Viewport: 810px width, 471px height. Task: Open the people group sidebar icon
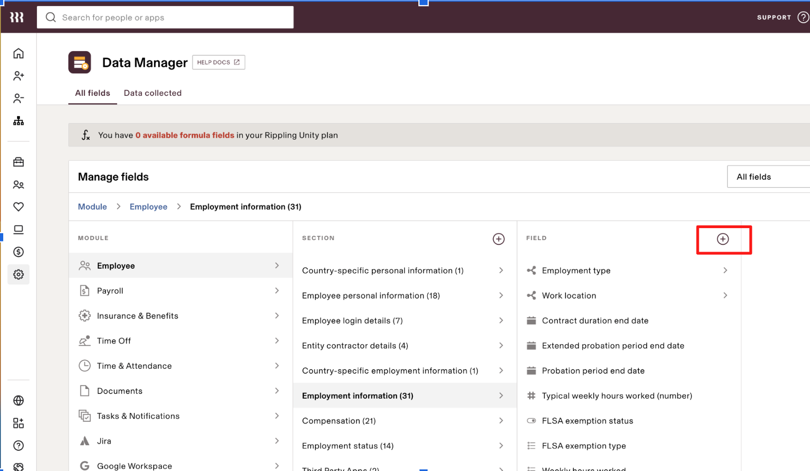point(18,185)
